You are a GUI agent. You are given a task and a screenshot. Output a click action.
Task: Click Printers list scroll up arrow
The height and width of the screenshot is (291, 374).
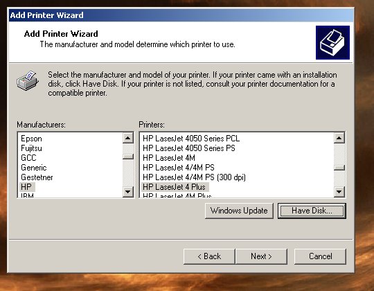pyautogui.click(x=339, y=138)
